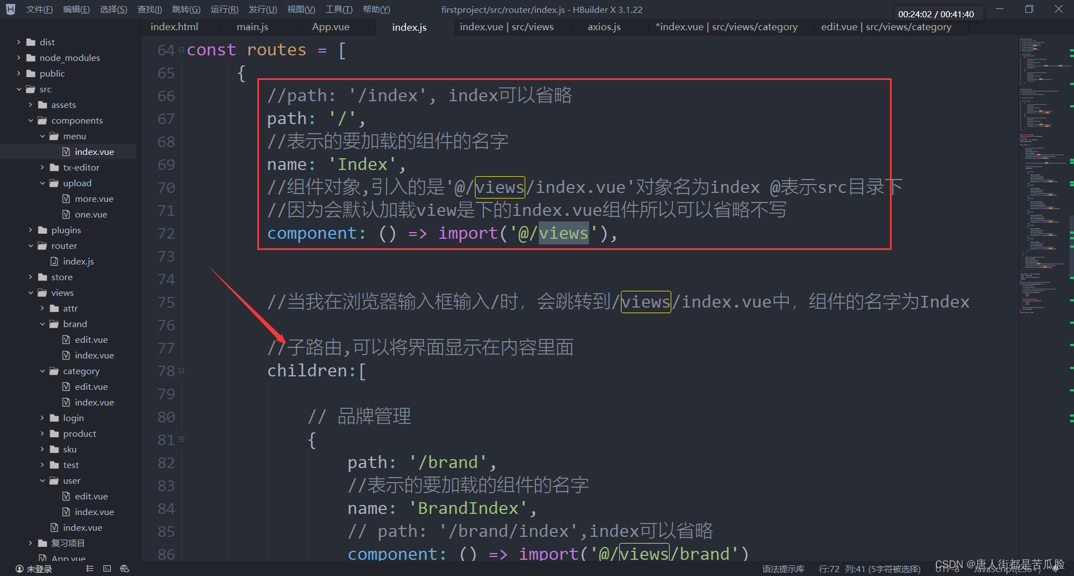Expand the dist folder
This screenshot has width=1074, height=576.
pos(18,42)
